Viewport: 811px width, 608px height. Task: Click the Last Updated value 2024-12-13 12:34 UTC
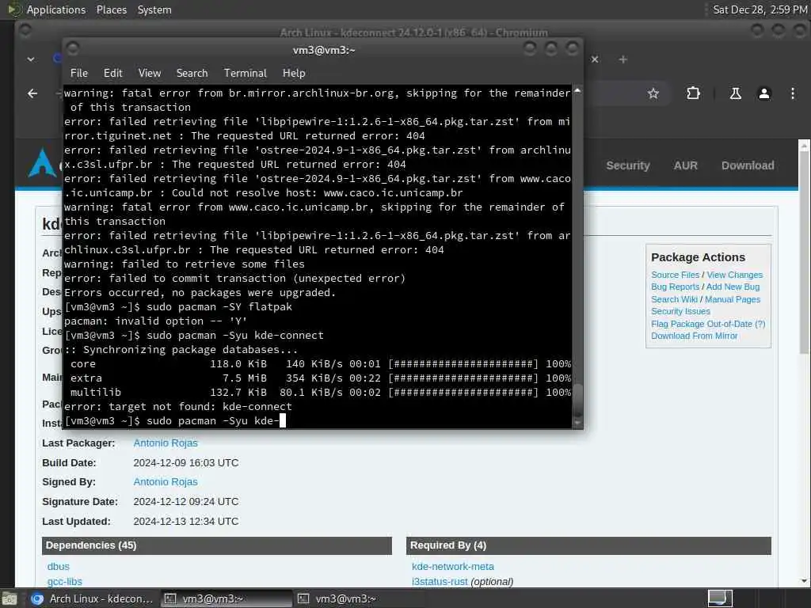185,521
